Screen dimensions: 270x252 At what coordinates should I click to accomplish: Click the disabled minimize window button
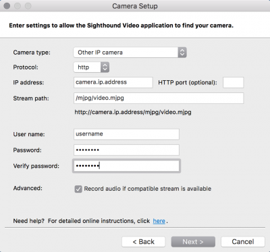(x=18, y=6)
